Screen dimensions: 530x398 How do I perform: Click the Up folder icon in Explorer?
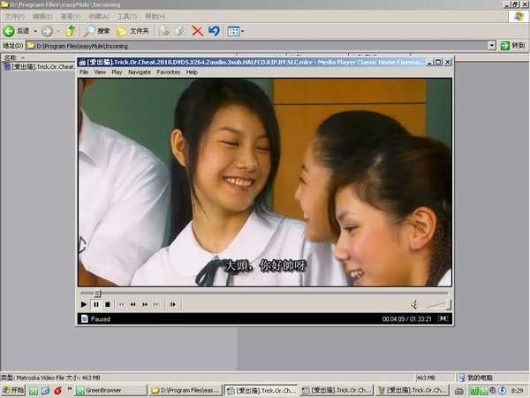point(71,31)
